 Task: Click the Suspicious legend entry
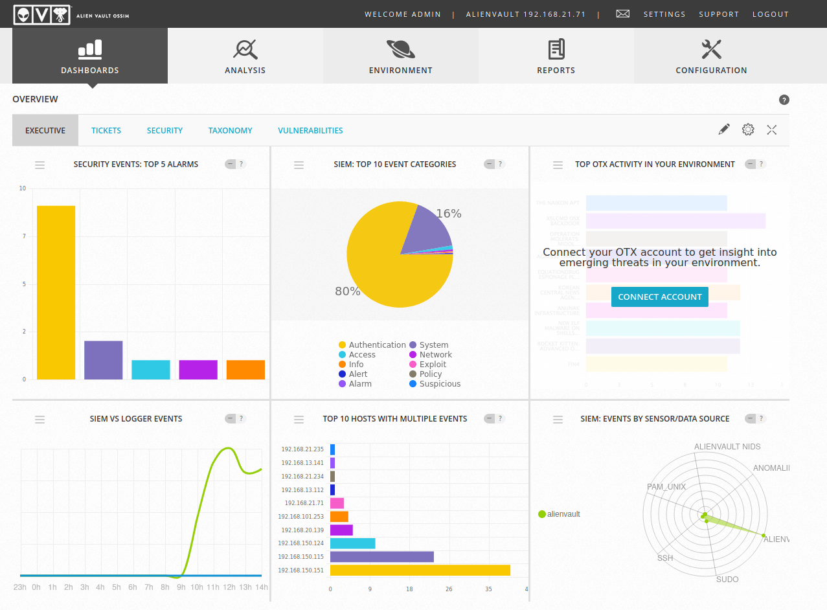435,384
